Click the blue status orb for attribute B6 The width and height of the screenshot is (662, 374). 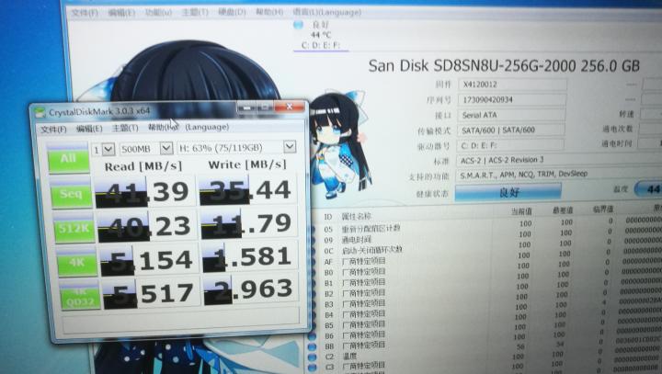pos(312,336)
